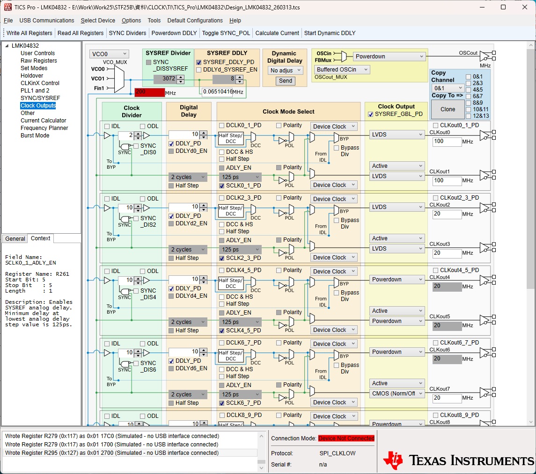Image resolution: width=536 pixels, height=474 pixels.
Task: Click the VCO_MUX multiplexer symbol
Action: pos(119,79)
